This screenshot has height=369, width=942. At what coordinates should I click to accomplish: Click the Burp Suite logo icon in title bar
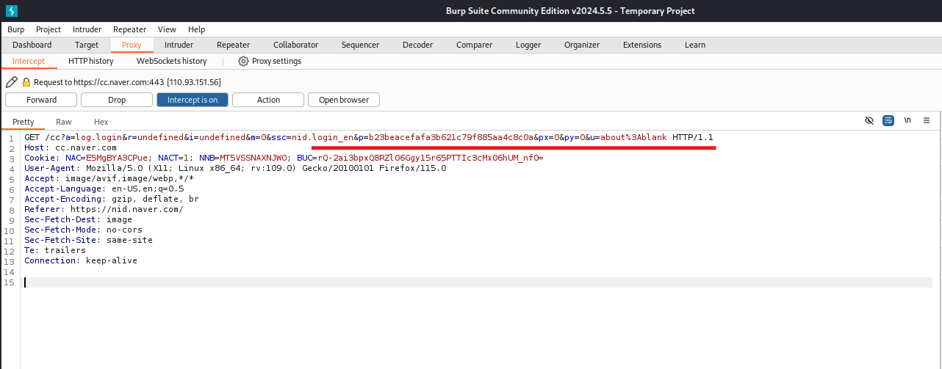pos(11,11)
